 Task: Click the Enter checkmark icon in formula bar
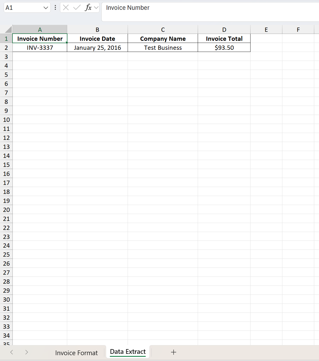click(76, 7)
